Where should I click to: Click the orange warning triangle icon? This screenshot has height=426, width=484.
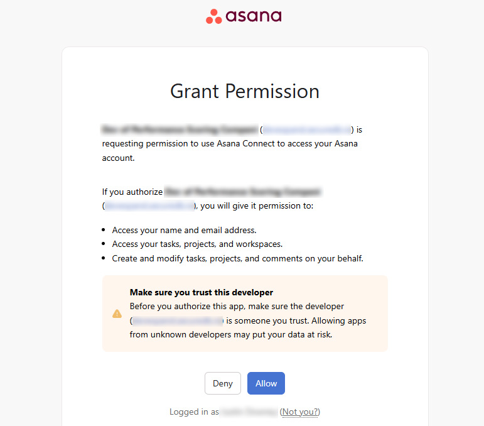pos(117,313)
